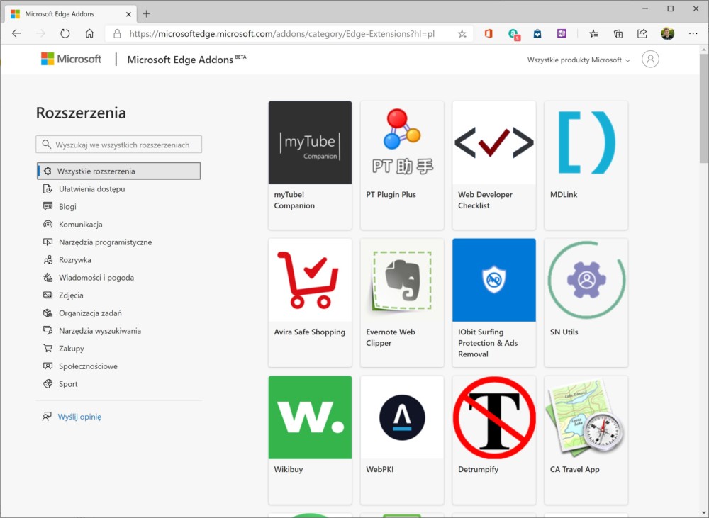Expand Wszystkie produkty Microsoft dropdown
Viewport: 709px width, 518px height.
579,60
